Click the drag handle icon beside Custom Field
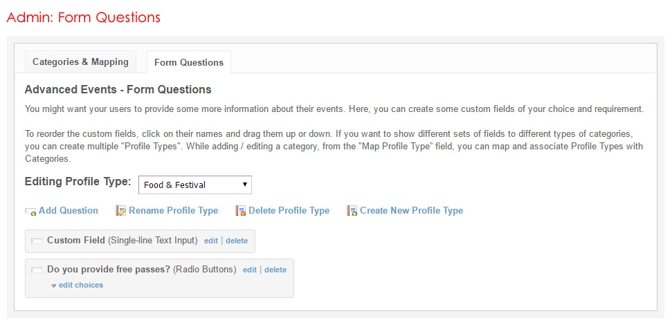 (x=37, y=241)
